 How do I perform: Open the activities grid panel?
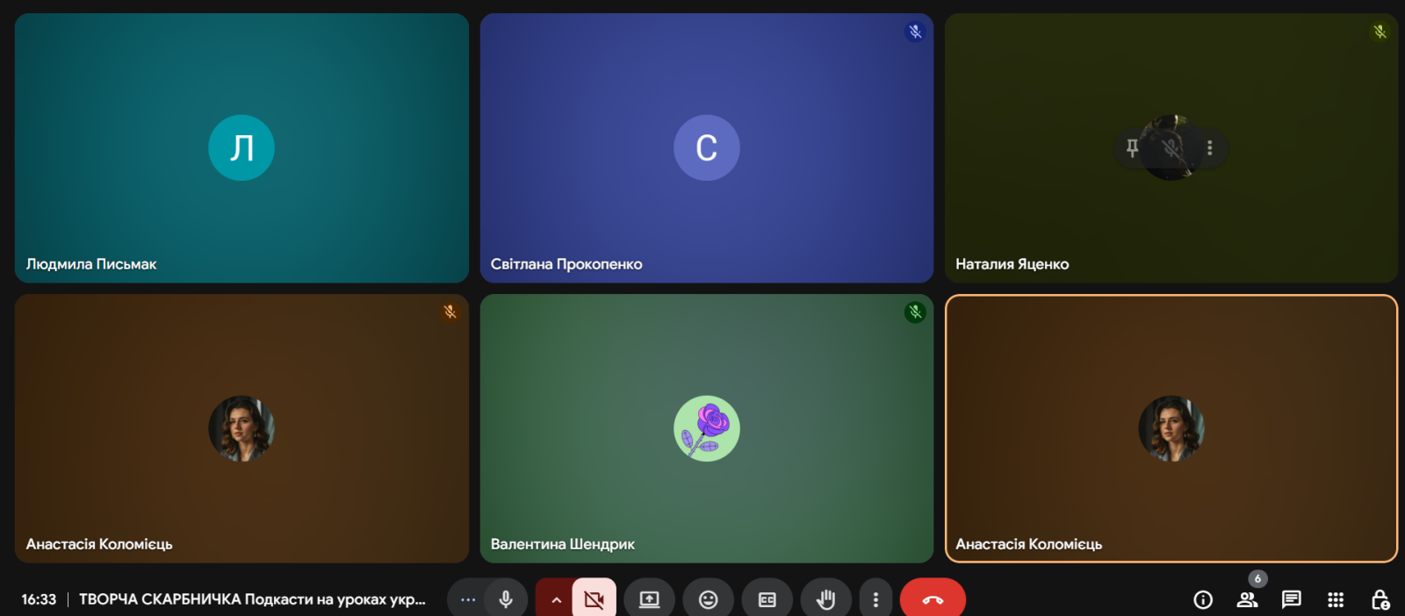(x=1336, y=599)
